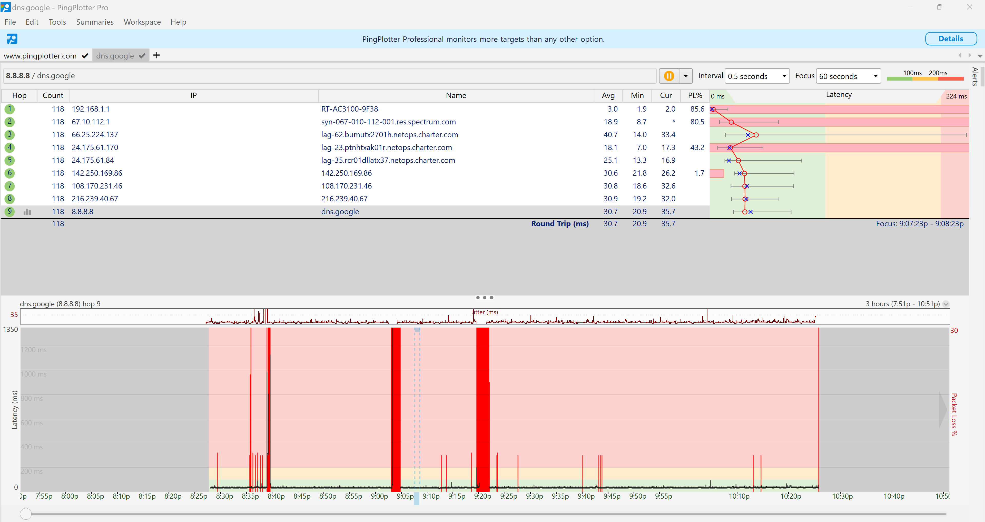Click the checkmark on dns.google tab
The width and height of the screenshot is (985, 522).
point(142,56)
